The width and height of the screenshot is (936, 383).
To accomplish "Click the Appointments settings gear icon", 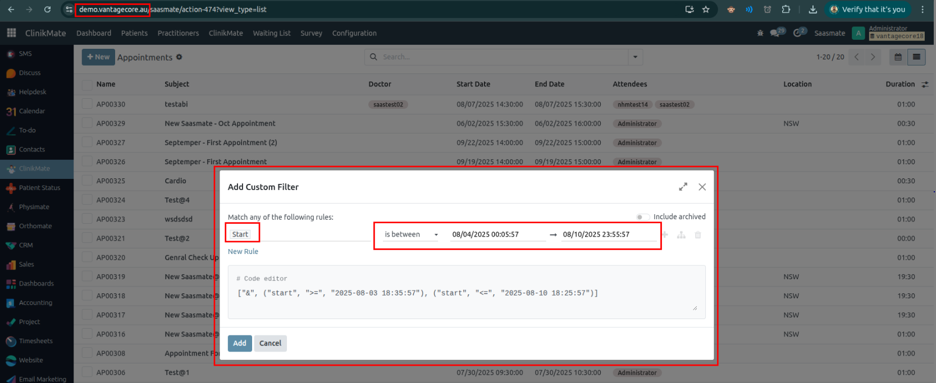I will tap(179, 57).
